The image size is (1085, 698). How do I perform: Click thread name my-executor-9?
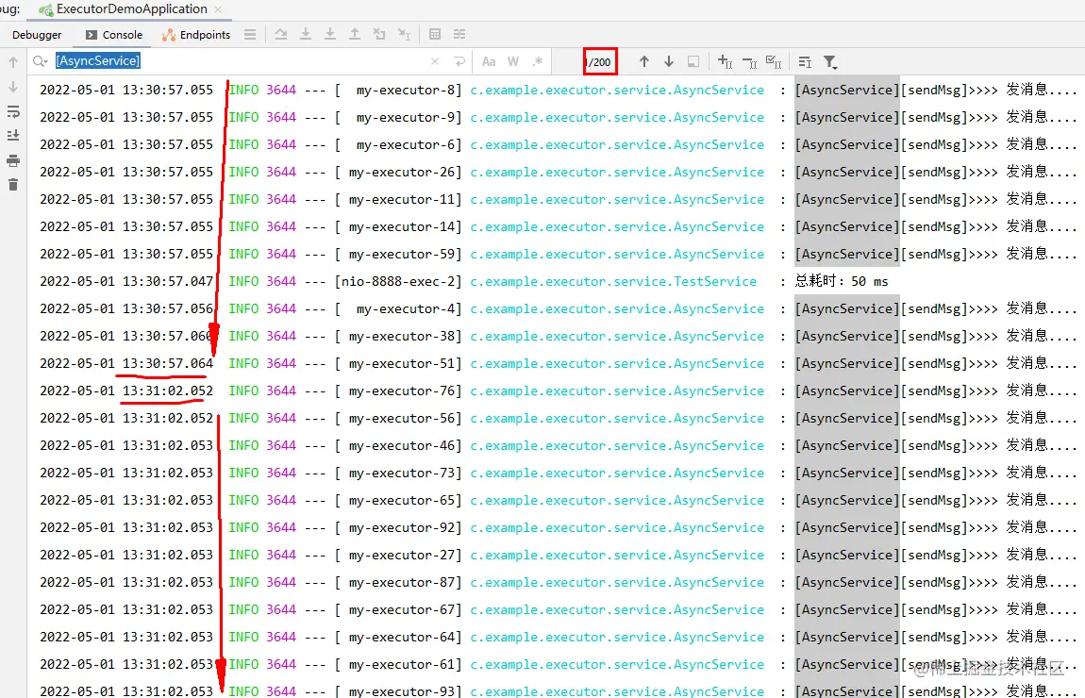pos(405,118)
